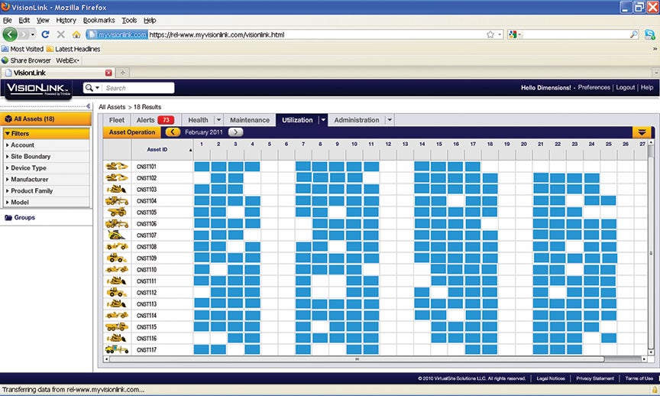The width and height of the screenshot is (660, 396).
Task: Advance to next month arrow
Action: point(236,131)
